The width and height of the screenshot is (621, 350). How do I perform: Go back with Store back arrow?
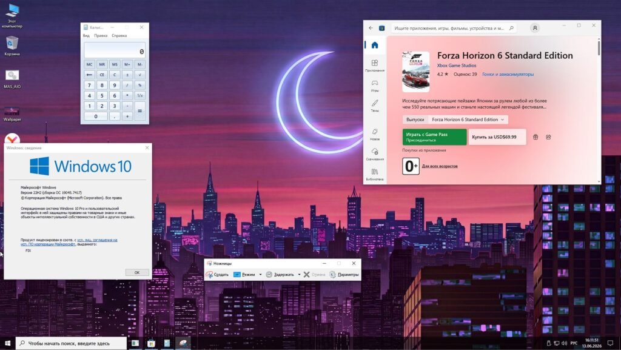coord(371,28)
